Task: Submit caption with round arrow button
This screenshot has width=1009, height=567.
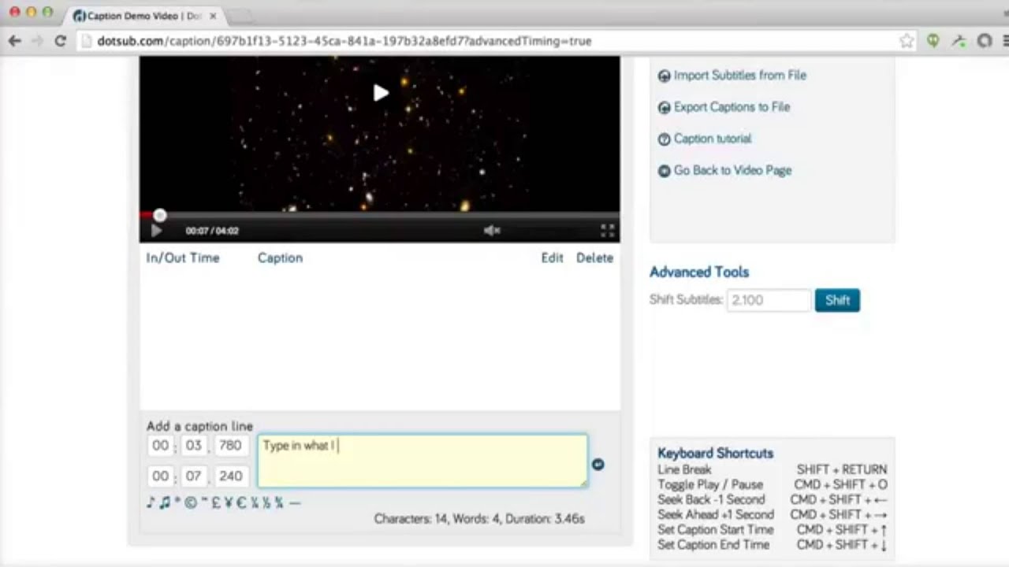Action: [598, 465]
